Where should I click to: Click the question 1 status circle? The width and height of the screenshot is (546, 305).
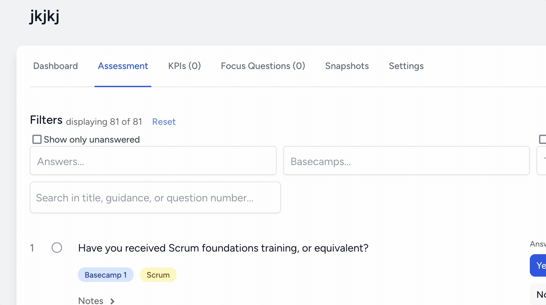57,248
